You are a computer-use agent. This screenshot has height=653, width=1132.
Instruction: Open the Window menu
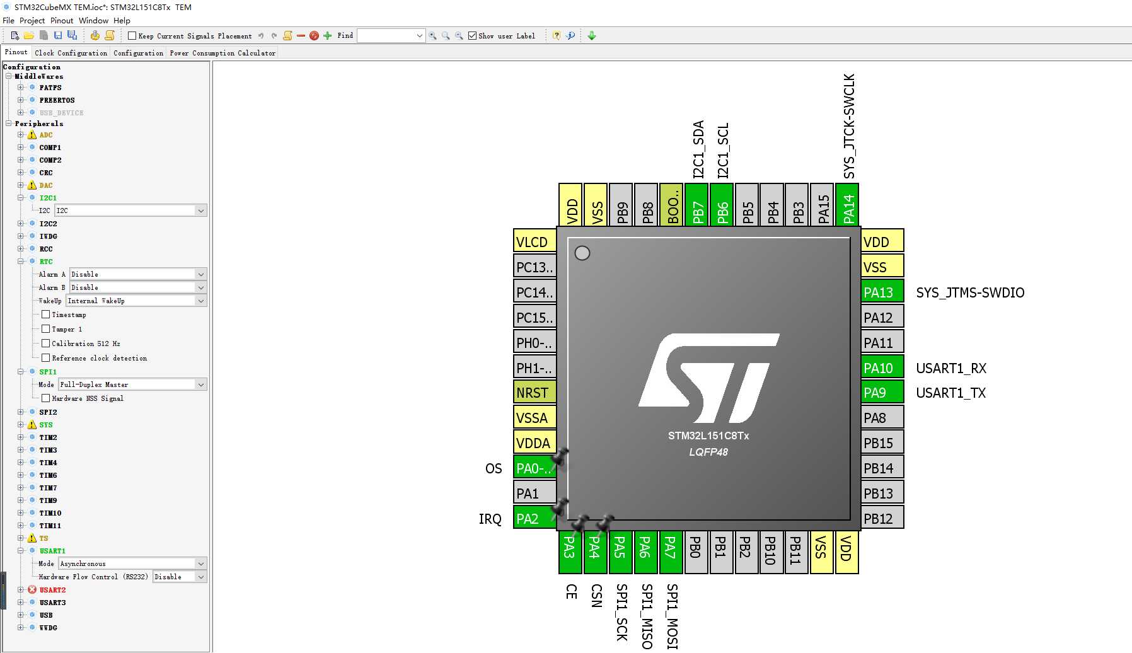(93, 21)
